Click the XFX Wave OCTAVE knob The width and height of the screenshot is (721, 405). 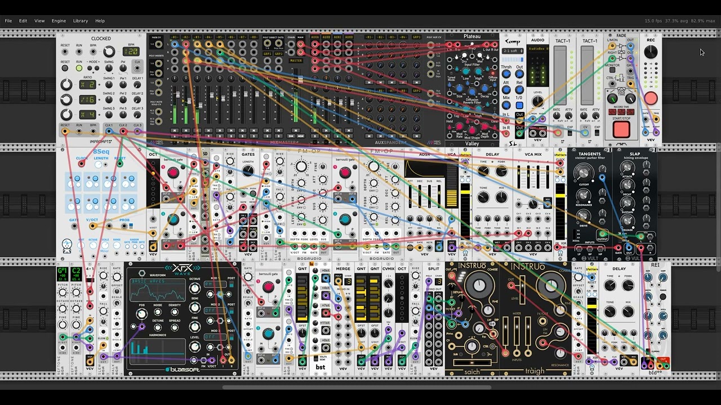click(x=195, y=289)
